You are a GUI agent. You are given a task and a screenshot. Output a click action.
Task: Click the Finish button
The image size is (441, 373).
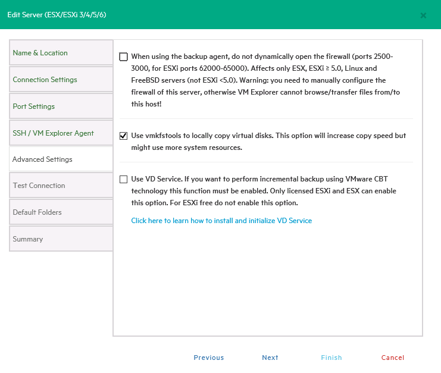pos(331,358)
